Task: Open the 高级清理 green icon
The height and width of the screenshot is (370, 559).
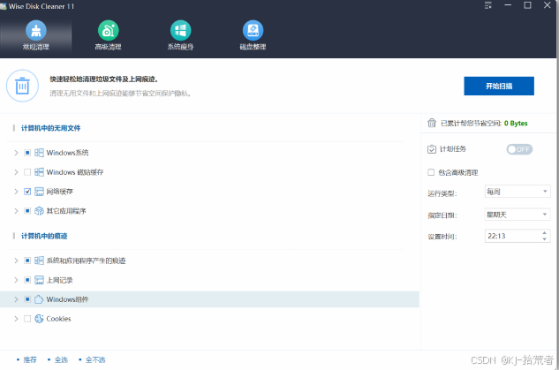Action: [x=109, y=31]
